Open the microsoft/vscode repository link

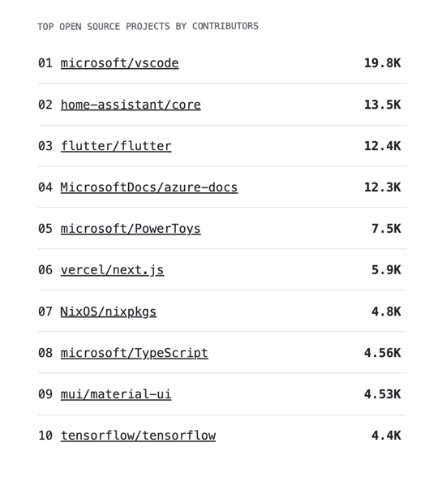[x=119, y=63]
